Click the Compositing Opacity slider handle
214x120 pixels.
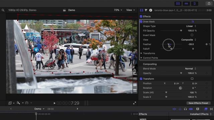click(x=181, y=73)
